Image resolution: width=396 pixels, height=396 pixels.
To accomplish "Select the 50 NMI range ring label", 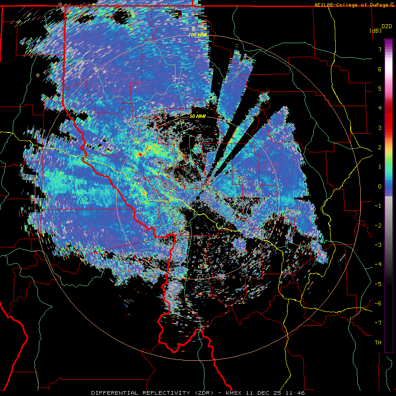I will tap(198, 116).
